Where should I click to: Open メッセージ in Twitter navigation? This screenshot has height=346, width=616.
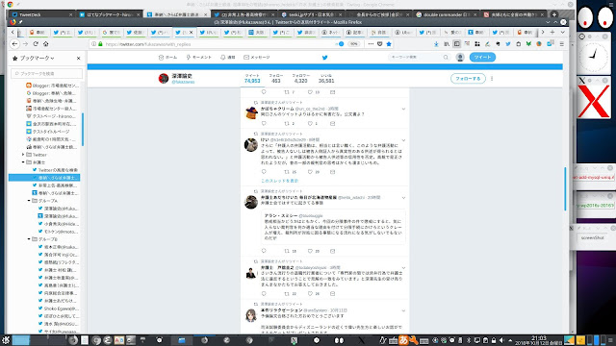(257, 58)
